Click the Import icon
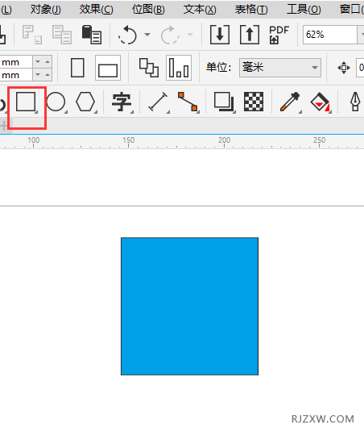 point(220,35)
